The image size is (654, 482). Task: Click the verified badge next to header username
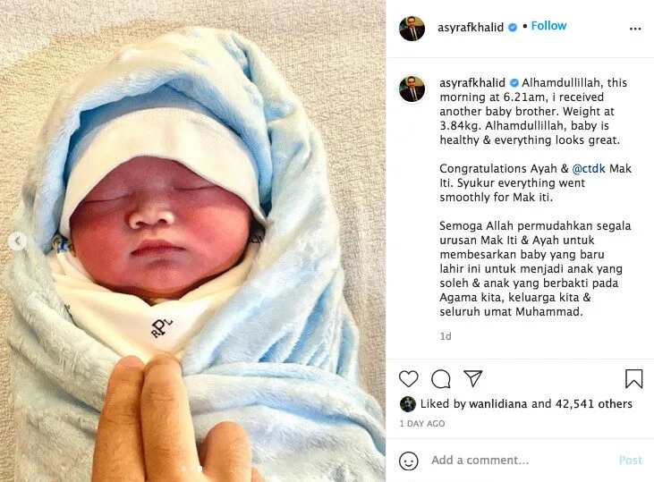click(x=513, y=28)
